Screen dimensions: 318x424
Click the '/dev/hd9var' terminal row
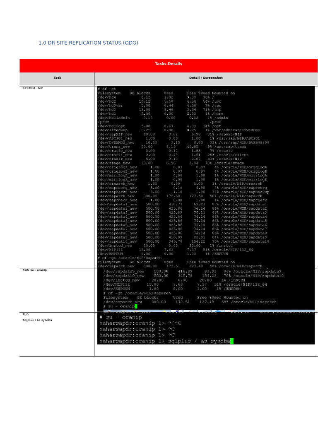(x=159, y=106)
